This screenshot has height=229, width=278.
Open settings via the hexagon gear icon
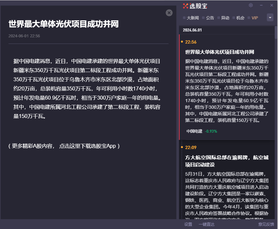(x=251, y=5)
